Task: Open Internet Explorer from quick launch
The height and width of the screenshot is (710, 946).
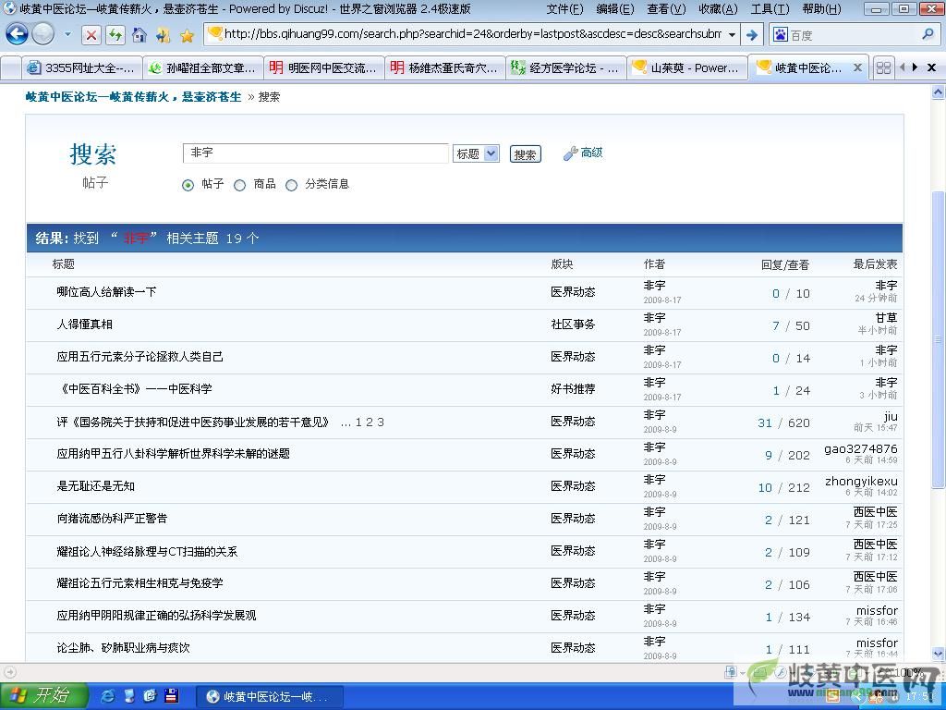Action: [108, 695]
